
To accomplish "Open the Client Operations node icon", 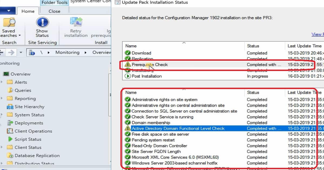I will click(x=10, y=131).
